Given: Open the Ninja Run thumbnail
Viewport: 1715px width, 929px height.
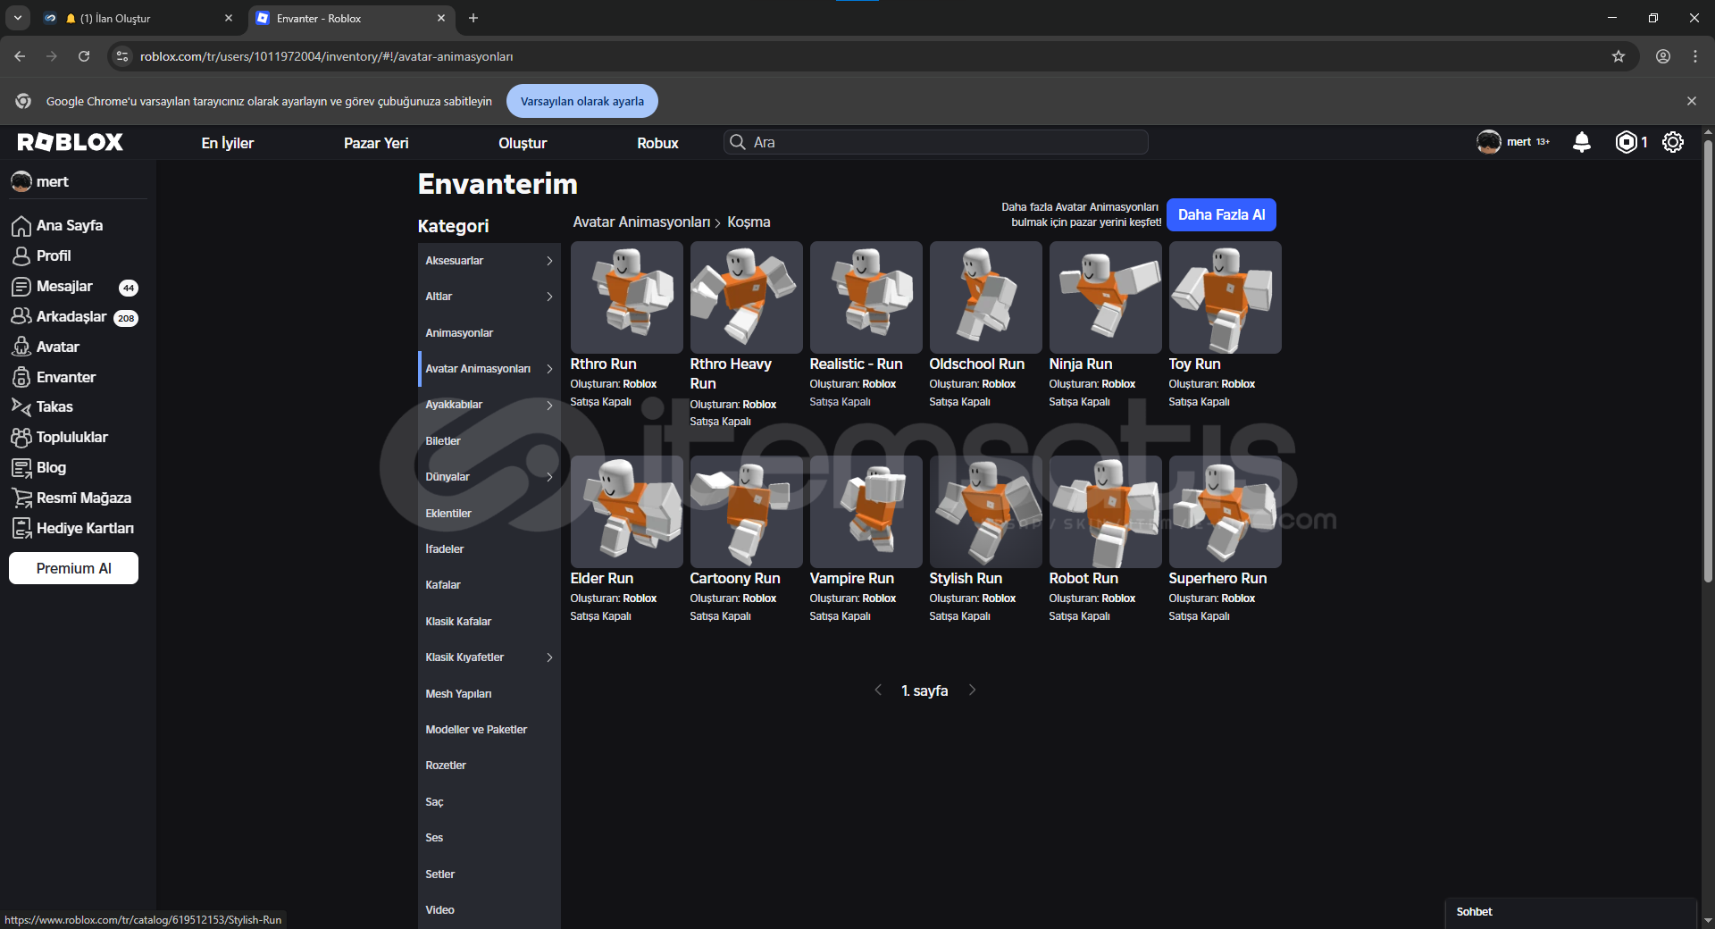Looking at the screenshot, I should (x=1105, y=297).
